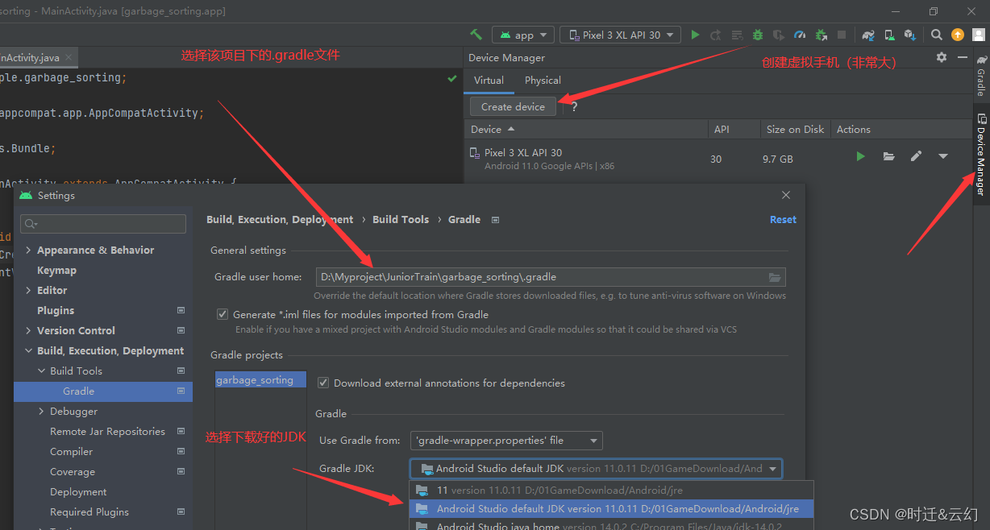The height and width of the screenshot is (530, 990).
Task: Click the Settings search field
Action: [x=103, y=223]
